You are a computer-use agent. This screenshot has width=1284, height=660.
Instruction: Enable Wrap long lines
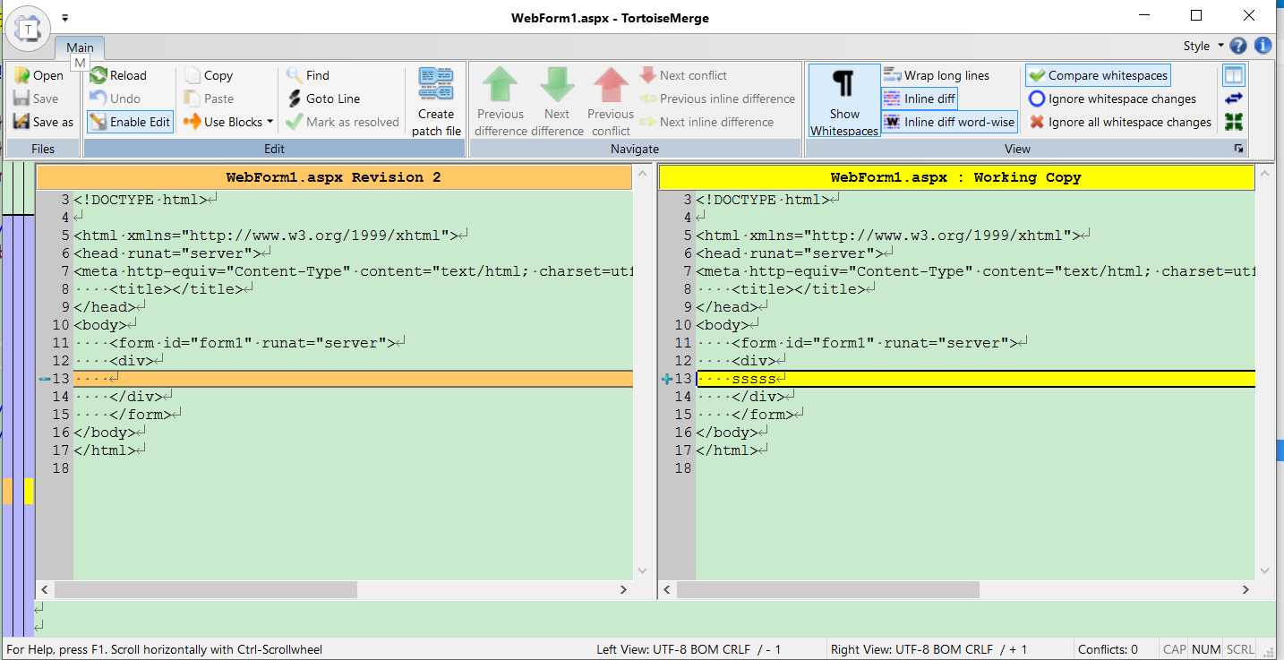click(x=937, y=75)
